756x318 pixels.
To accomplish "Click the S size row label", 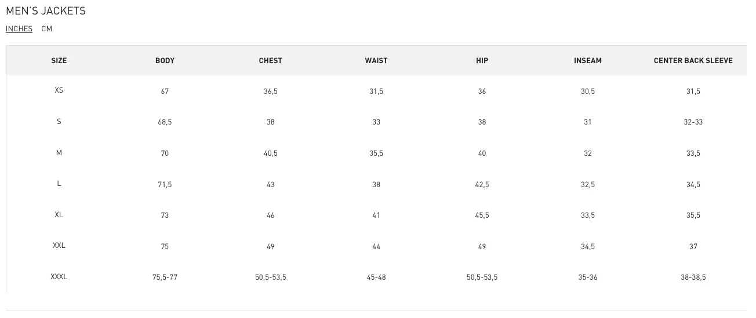I will (59, 122).
